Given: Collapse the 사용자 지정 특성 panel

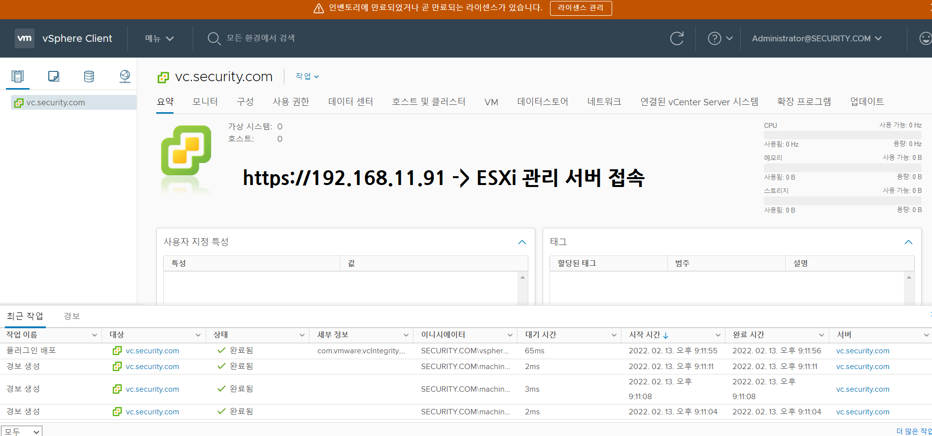Looking at the screenshot, I should click(x=522, y=242).
